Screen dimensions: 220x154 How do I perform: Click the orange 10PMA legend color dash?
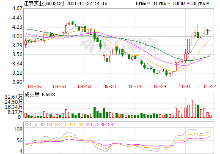tap(169, 3)
